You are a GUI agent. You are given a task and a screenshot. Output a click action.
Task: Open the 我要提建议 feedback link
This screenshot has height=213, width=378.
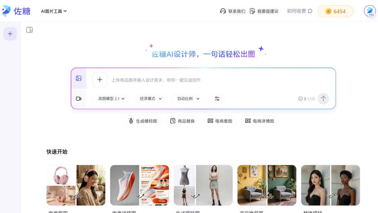pos(264,11)
